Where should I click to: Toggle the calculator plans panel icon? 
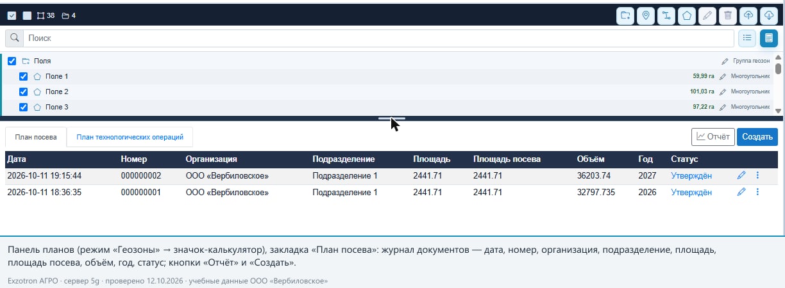(x=769, y=38)
